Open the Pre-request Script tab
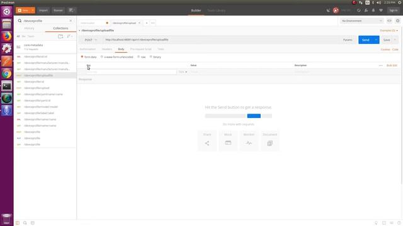The width and height of the screenshot is (403, 226). click(141, 49)
